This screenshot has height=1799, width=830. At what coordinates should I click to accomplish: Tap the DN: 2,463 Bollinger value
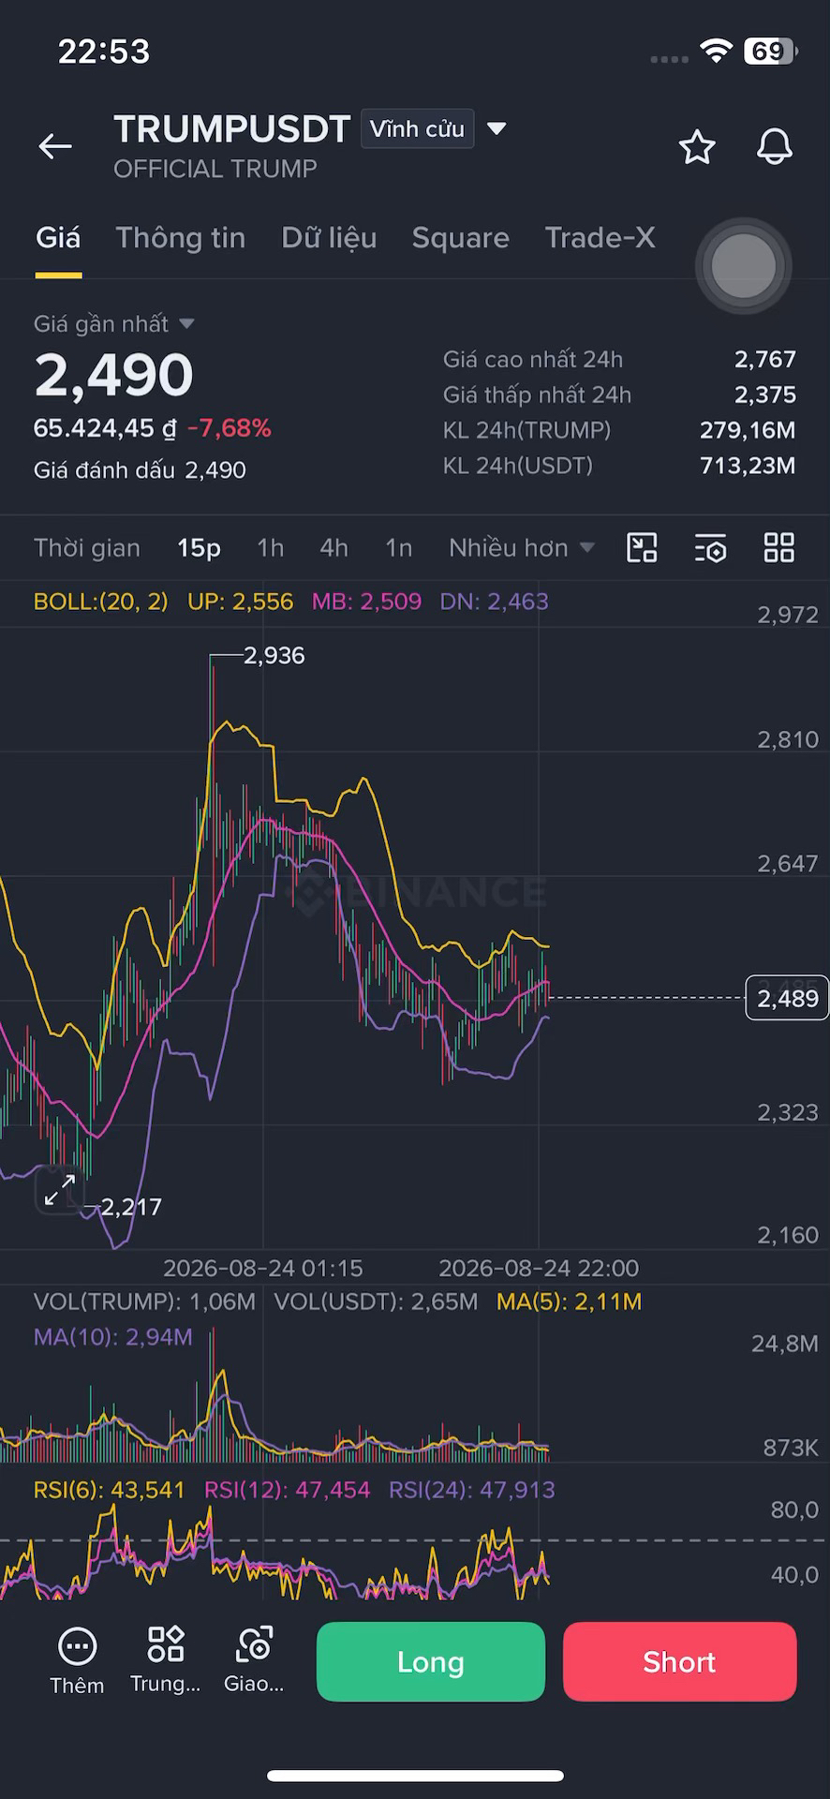[494, 602]
